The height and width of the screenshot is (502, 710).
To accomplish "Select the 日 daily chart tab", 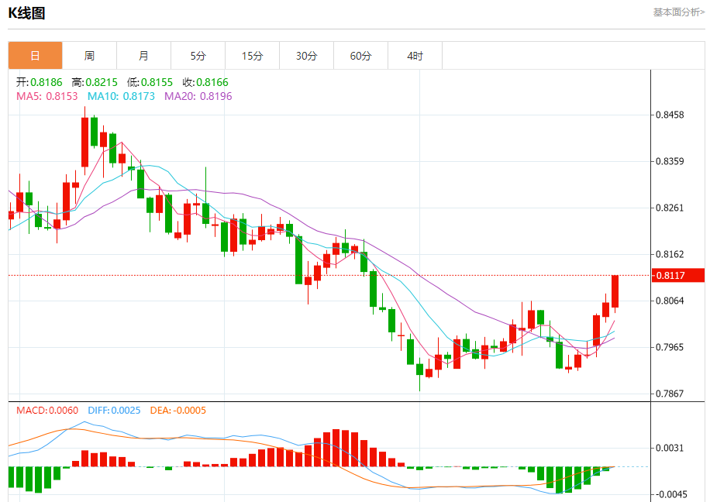I will pyautogui.click(x=36, y=56).
